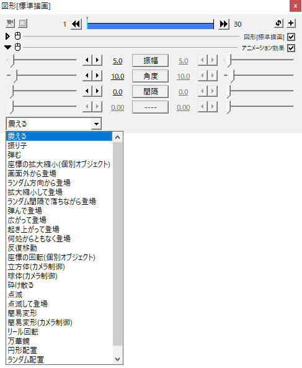Click the mouse icon on the 図形[標準描画] row
The image size is (302, 368).
[17, 36]
